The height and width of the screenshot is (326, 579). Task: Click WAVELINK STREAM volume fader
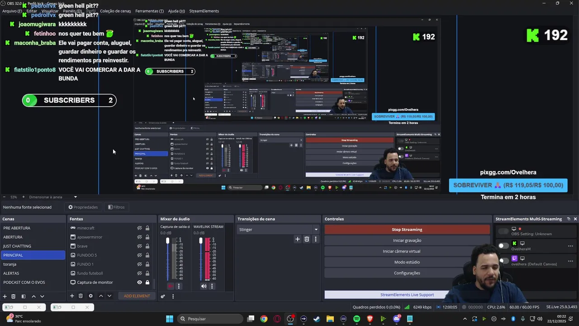click(201, 241)
